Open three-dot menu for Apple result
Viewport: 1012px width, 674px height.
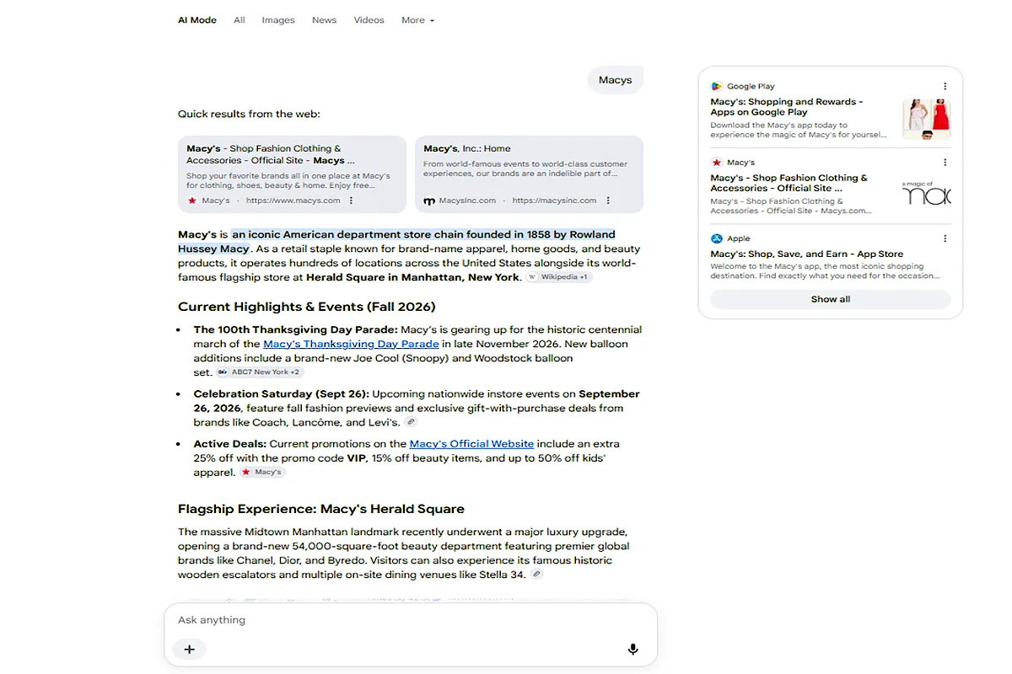(x=945, y=238)
